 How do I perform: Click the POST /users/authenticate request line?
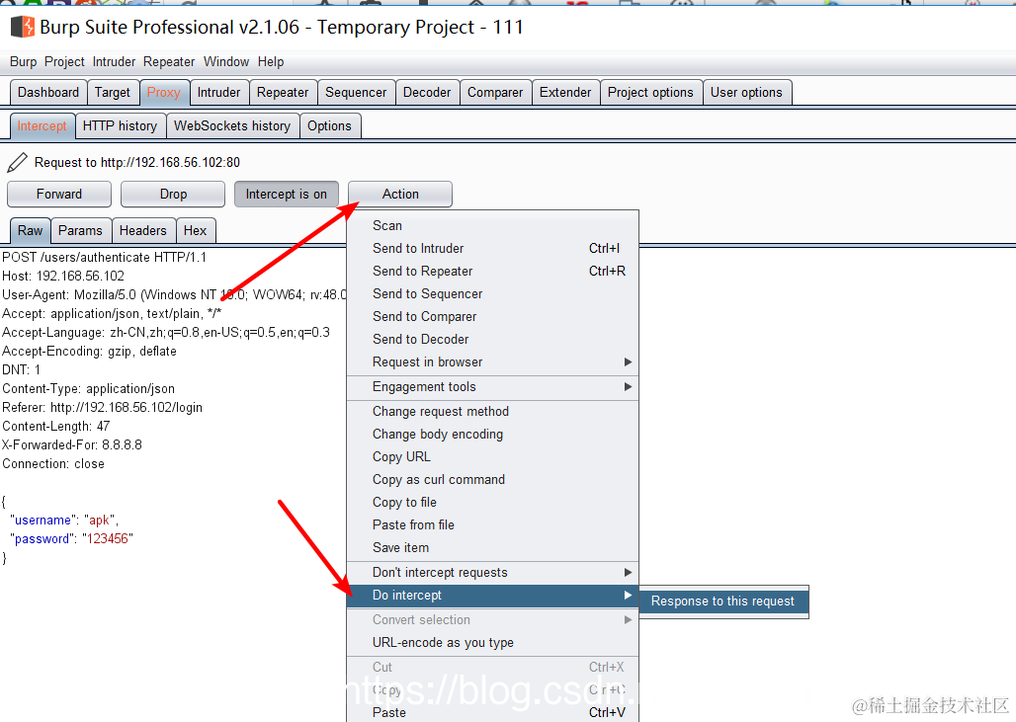coord(105,258)
